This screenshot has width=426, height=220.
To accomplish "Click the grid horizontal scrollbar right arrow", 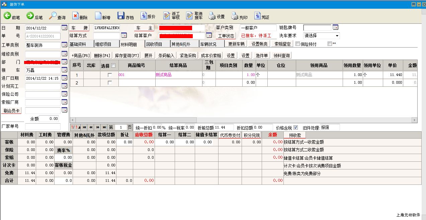I will [x=414, y=120].
